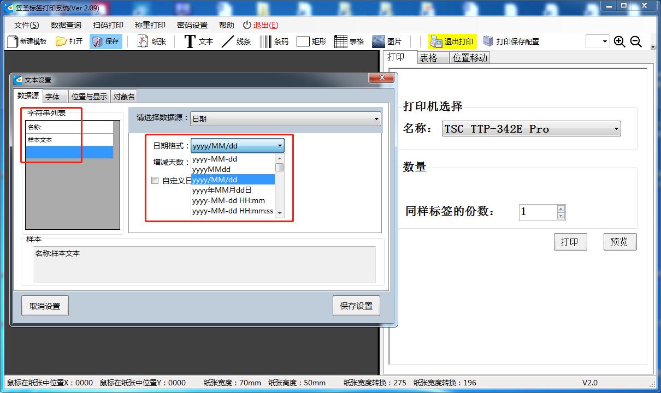The width and height of the screenshot is (661, 393).
Task: Click the 预览 button
Action: (x=619, y=241)
